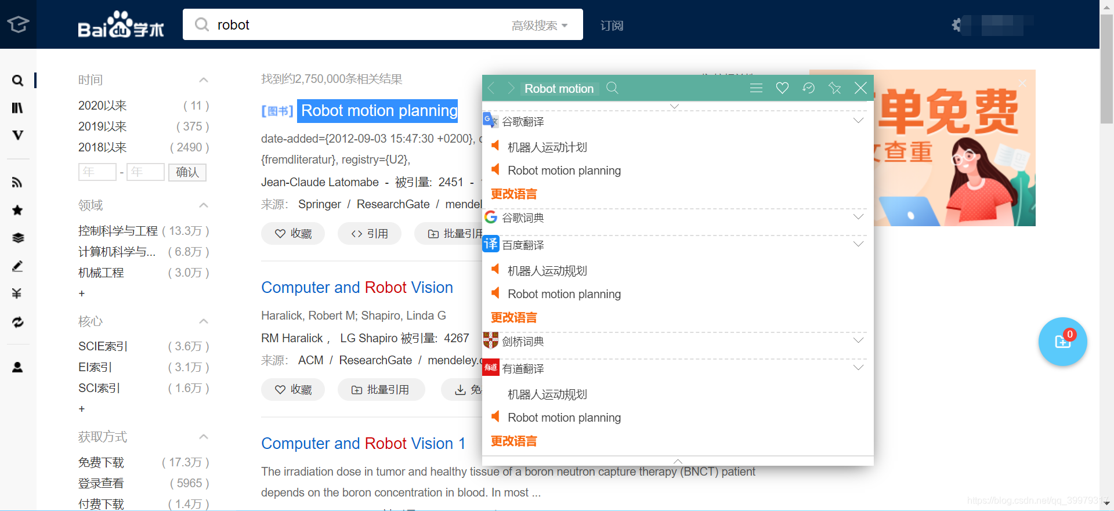The image size is (1114, 511).
Task: Open the user profile sidebar icon
Action: point(17,367)
